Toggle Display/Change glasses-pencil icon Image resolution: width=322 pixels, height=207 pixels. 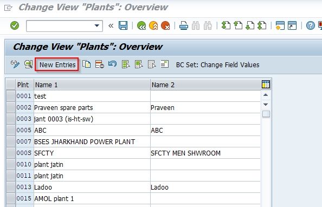15,64
